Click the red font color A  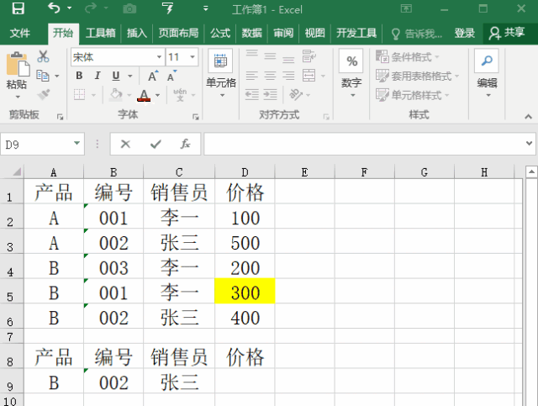coord(144,95)
